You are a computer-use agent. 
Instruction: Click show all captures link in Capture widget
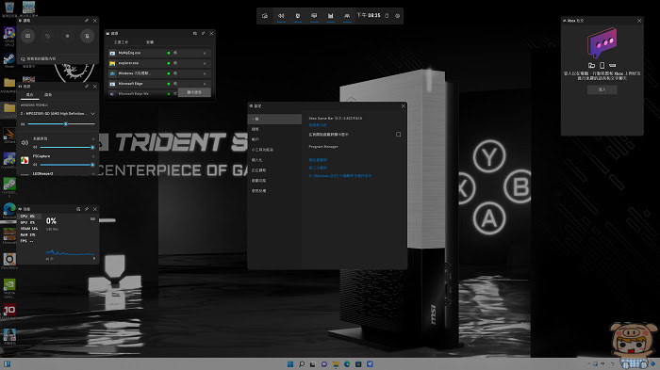(39, 59)
